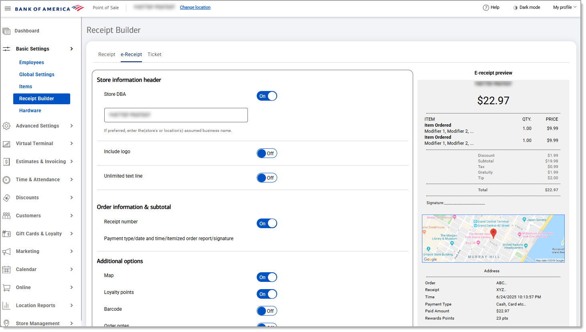Click the Location Reports chart icon
The width and height of the screenshot is (586, 332).
pyautogui.click(x=6, y=306)
